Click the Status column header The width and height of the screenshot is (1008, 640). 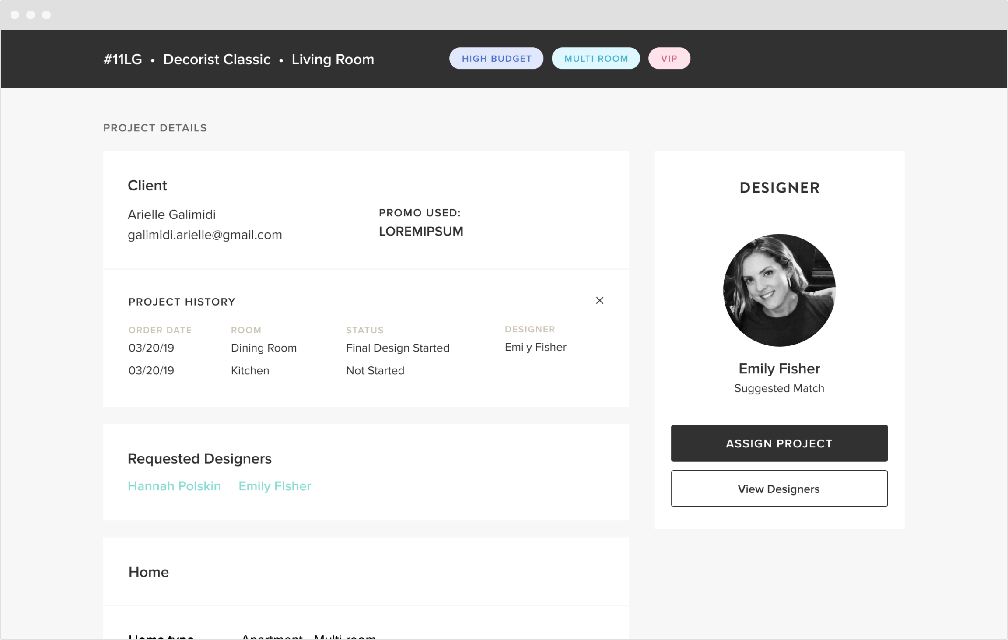pos(364,330)
